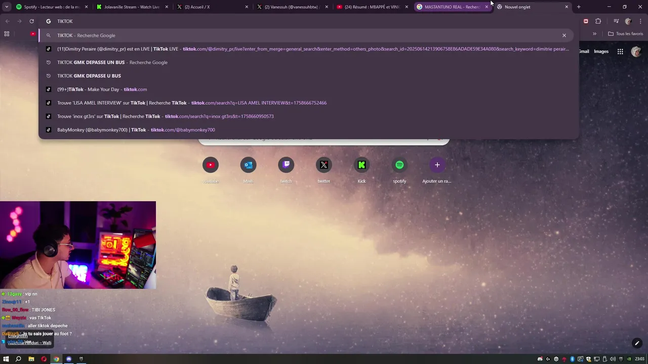Click the Ajouter un raccourci plus tile
This screenshot has height=364, width=648.
pos(437,170)
